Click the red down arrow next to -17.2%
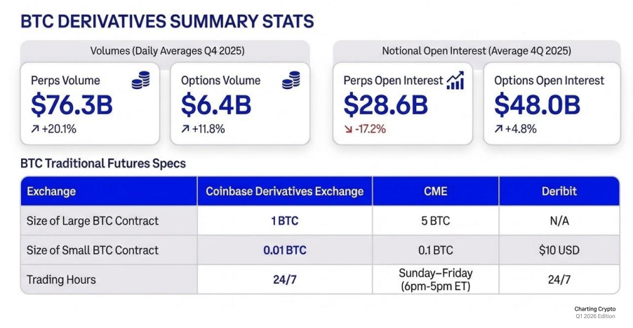The height and width of the screenshot is (328, 633). (347, 128)
